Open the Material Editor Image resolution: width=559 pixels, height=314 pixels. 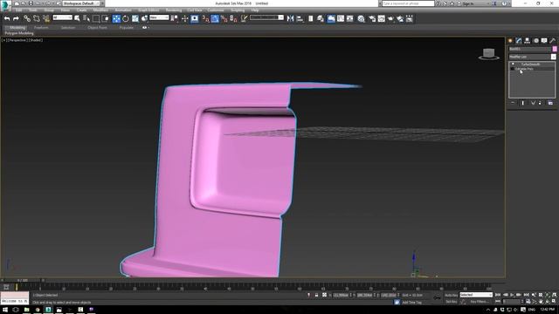(x=361, y=18)
